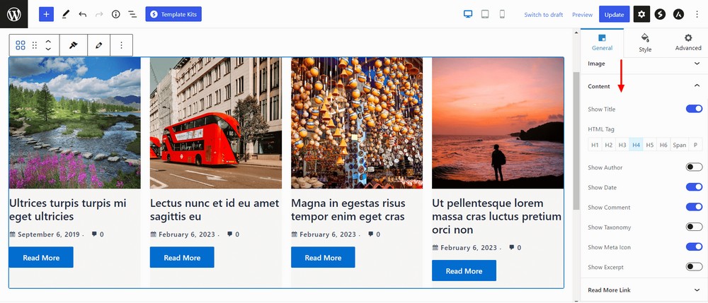The width and height of the screenshot is (708, 303).
Task: Open document details info icon
Action: point(115,14)
